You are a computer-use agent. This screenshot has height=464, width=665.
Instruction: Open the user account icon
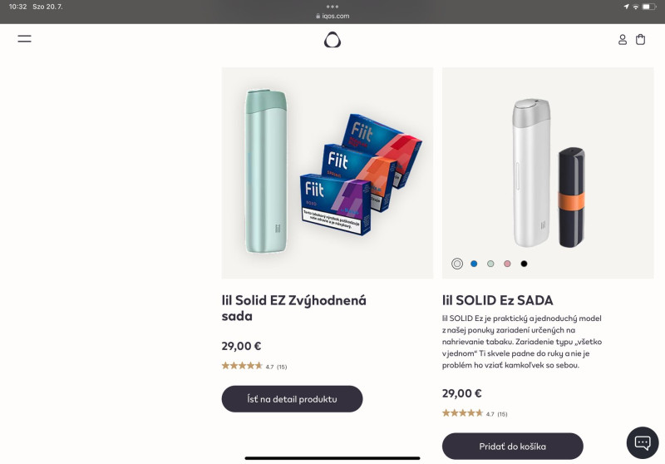(x=623, y=39)
